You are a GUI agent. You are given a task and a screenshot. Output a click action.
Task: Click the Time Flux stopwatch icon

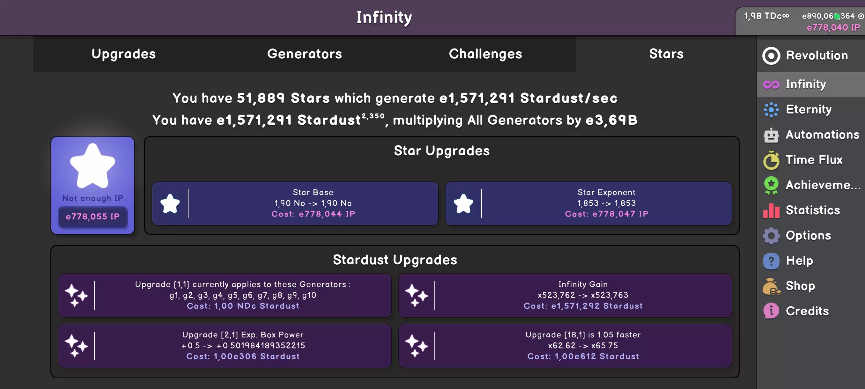click(771, 160)
